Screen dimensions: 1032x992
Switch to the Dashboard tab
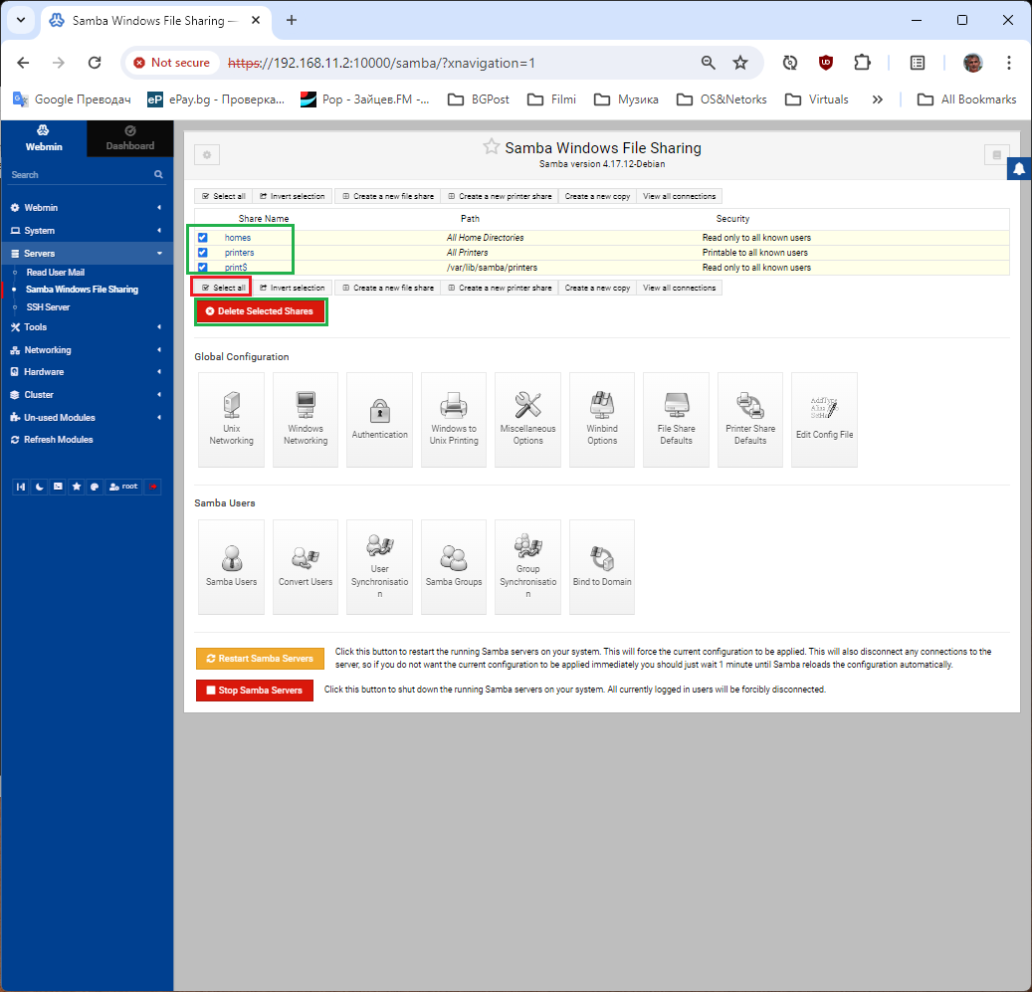pyautogui.click(x=130, y=138)
